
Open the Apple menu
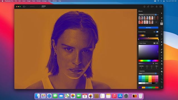pyautogui.click(x=3, y=1)
